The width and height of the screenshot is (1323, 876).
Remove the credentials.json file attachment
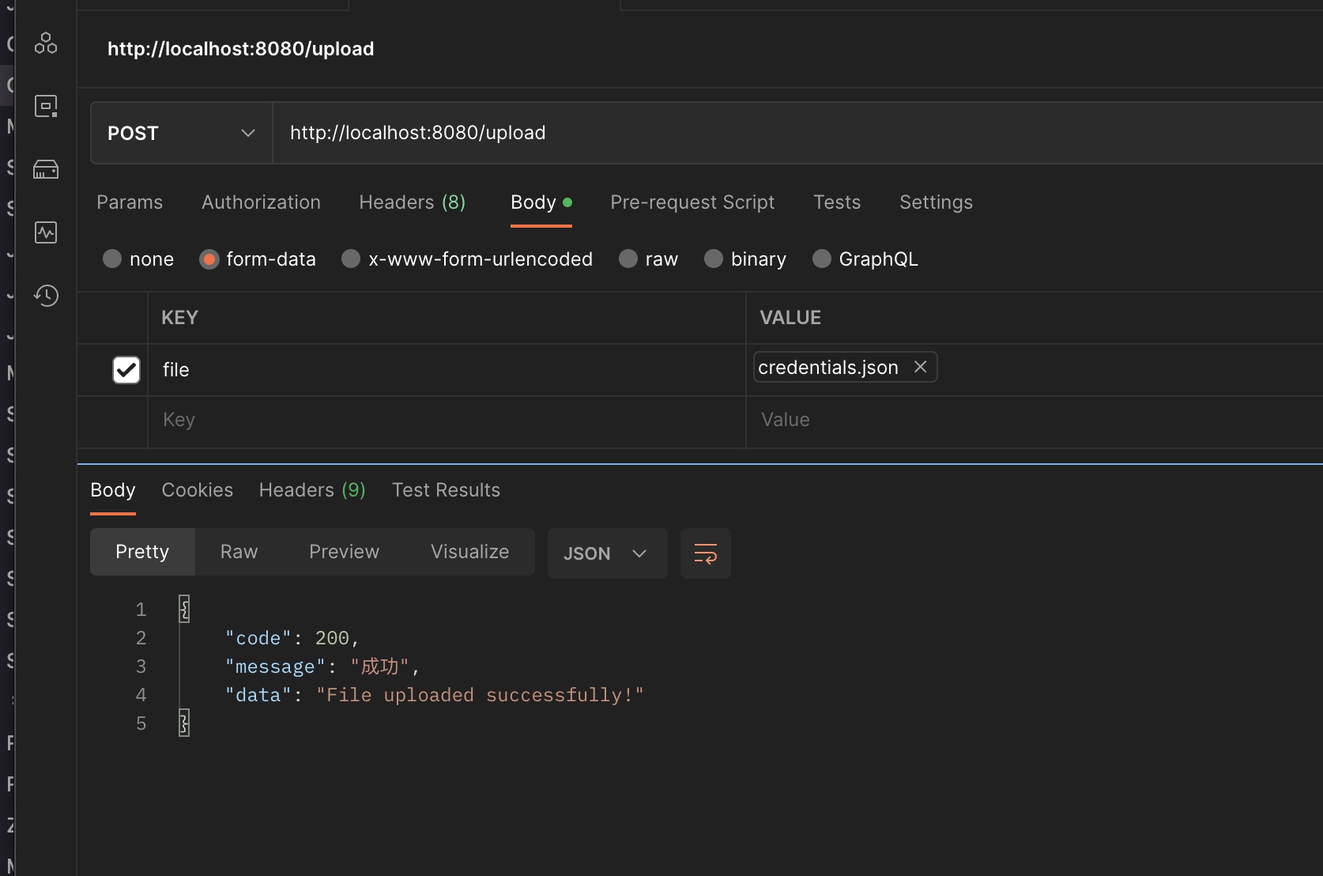click(920, 367)
